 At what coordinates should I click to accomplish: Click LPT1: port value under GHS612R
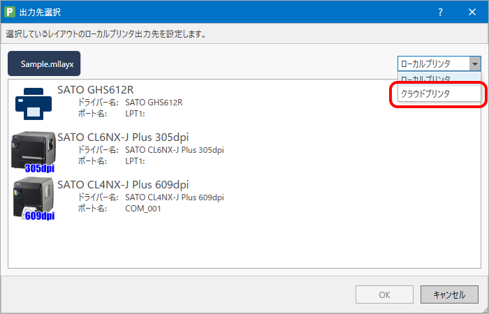pos(135,114)
